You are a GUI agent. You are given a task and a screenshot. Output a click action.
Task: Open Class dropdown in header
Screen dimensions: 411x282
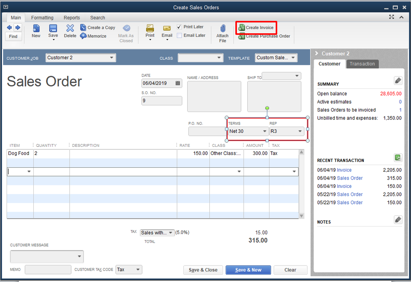[x=219, y=58]
